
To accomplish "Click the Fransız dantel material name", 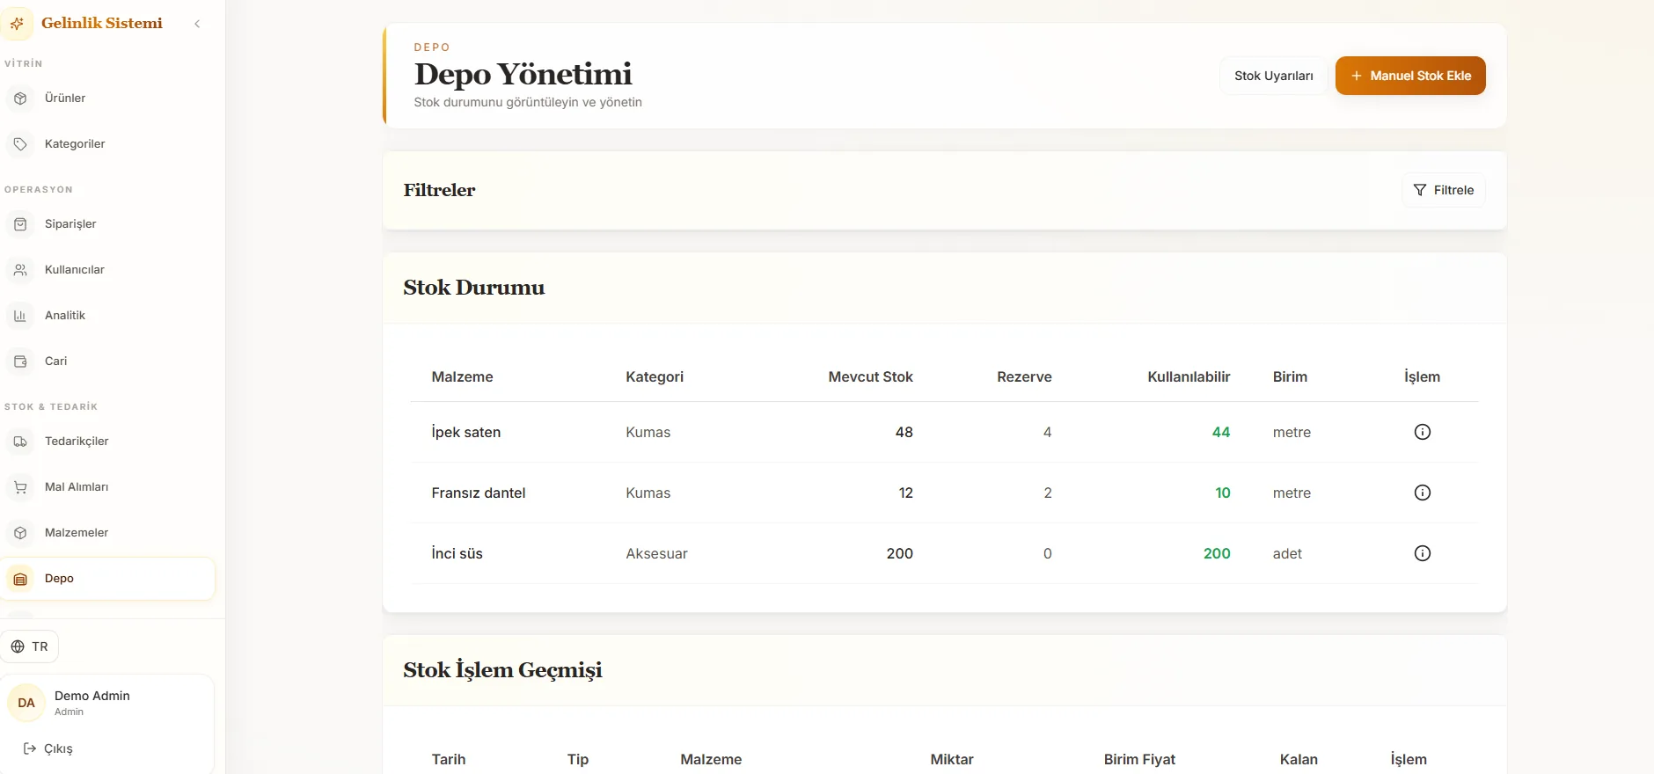I will click(x=478, y=493).
